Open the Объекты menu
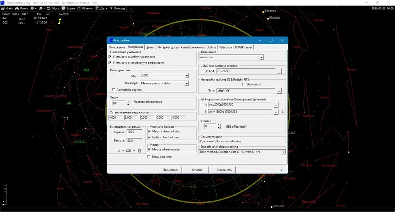Screen dimensions: 395x212 (x=85, y=8)
